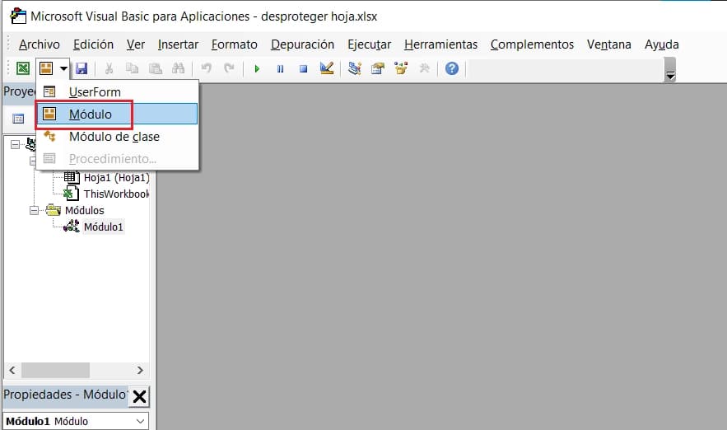Image resolution: width=727 pixels, height=430 pixels.
Task: Select Módulo1 in project tree
Action: click(104, 227)
